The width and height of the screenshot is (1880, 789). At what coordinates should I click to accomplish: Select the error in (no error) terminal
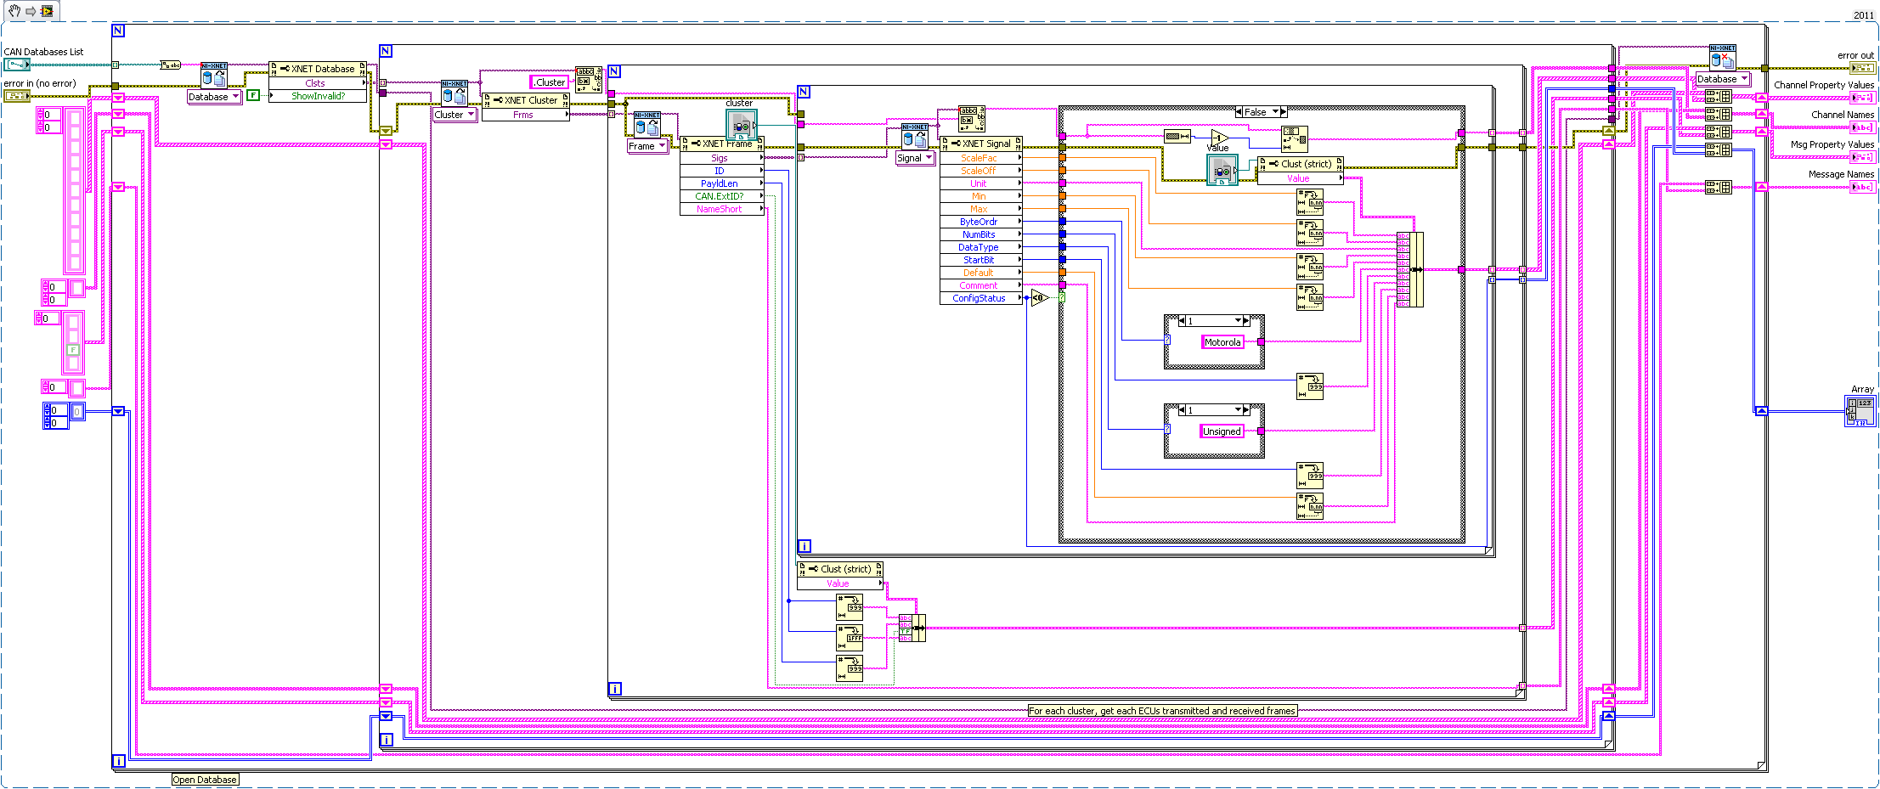tap(17, 96)
